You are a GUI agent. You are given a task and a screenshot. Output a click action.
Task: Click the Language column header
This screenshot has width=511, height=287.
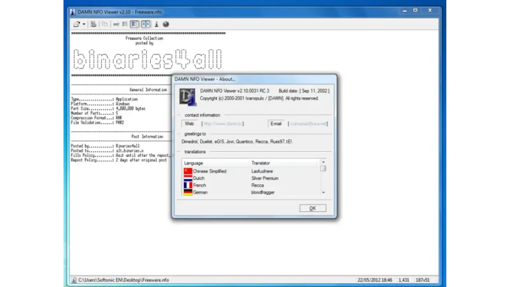pos(216,163)
